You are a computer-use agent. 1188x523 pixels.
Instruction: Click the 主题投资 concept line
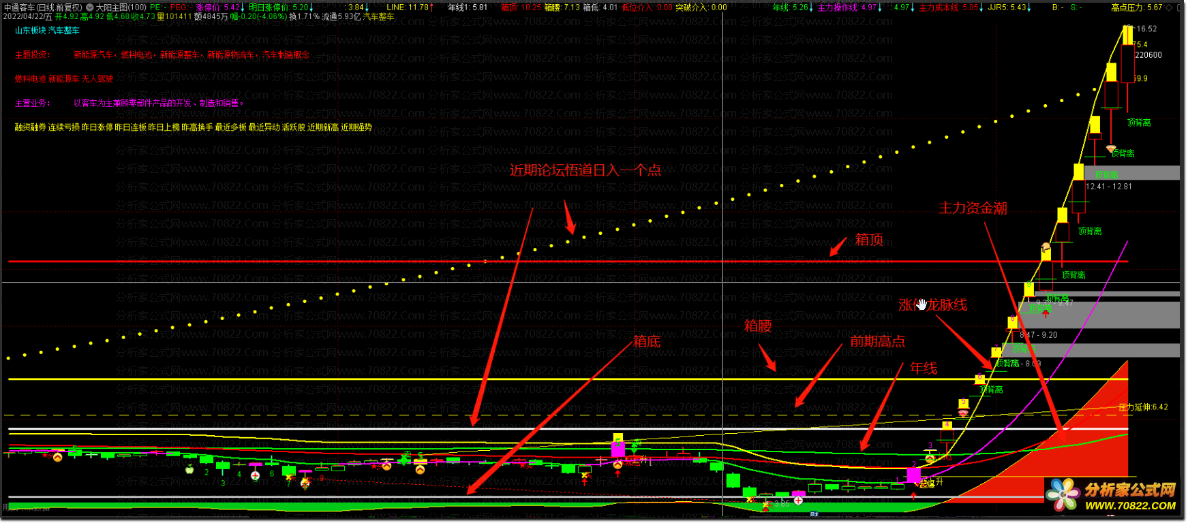click(x=162, y=54)
